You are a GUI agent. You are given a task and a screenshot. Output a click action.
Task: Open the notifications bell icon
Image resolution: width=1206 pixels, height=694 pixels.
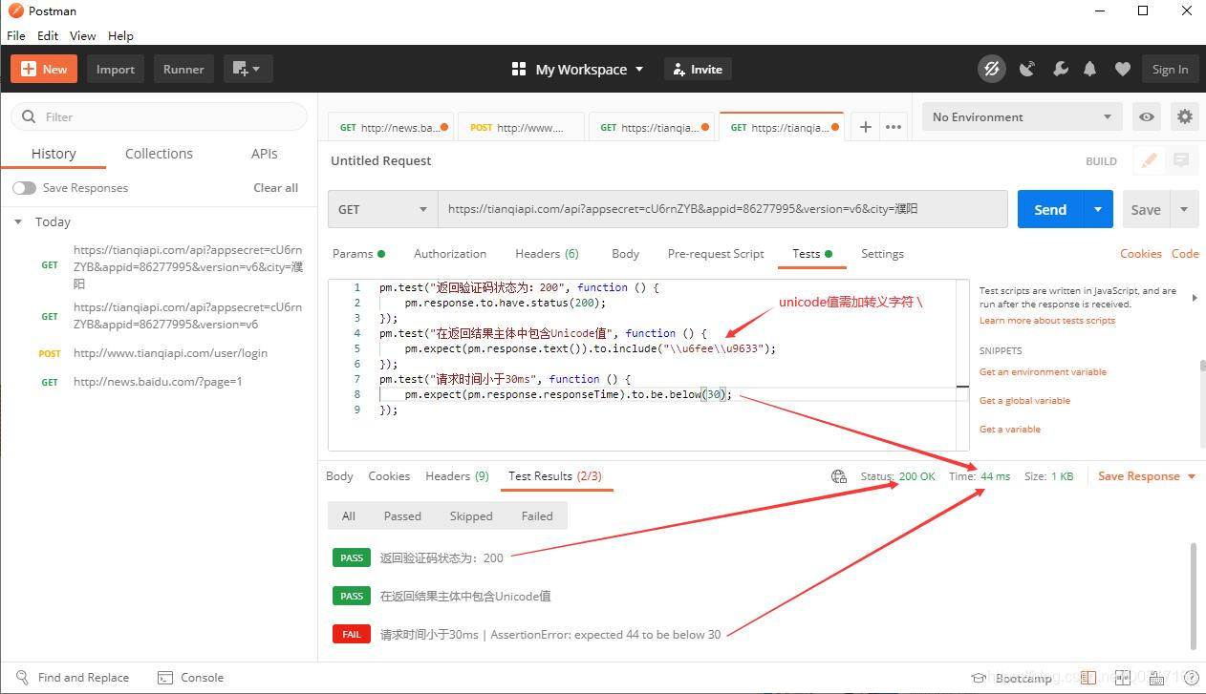click(1090, 69)
